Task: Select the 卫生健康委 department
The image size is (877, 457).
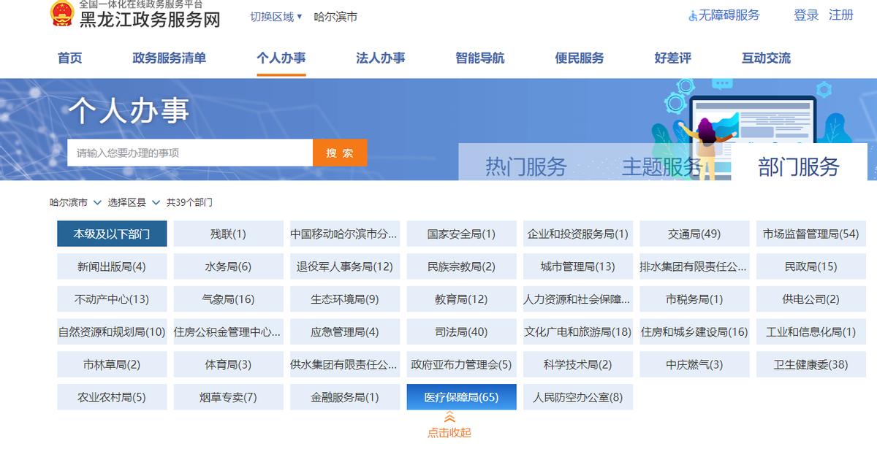Action: (811, 364)
